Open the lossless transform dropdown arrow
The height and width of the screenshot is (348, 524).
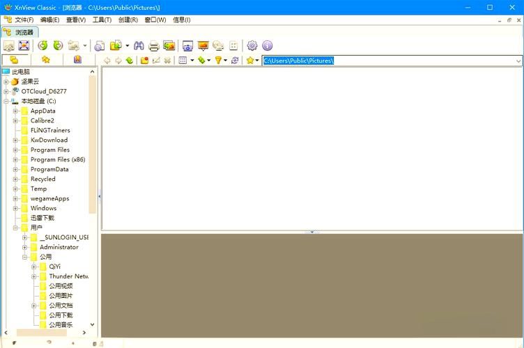[85, 46]
